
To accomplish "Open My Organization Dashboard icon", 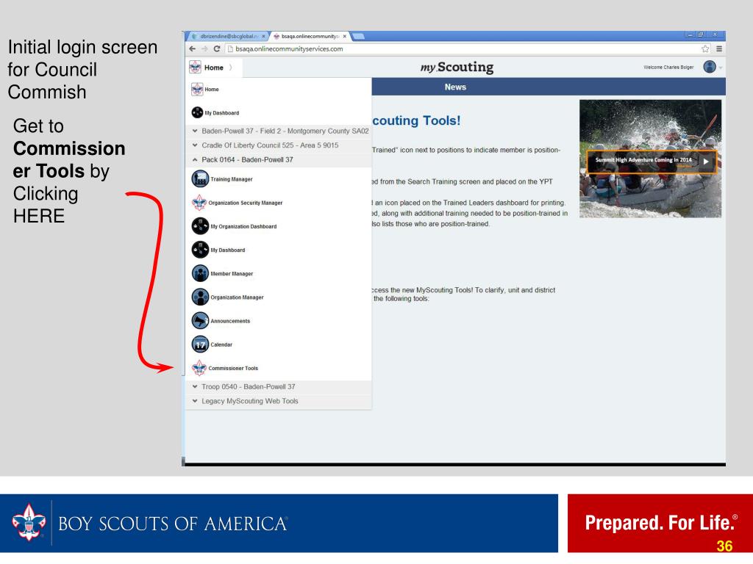I will (200, 226).
